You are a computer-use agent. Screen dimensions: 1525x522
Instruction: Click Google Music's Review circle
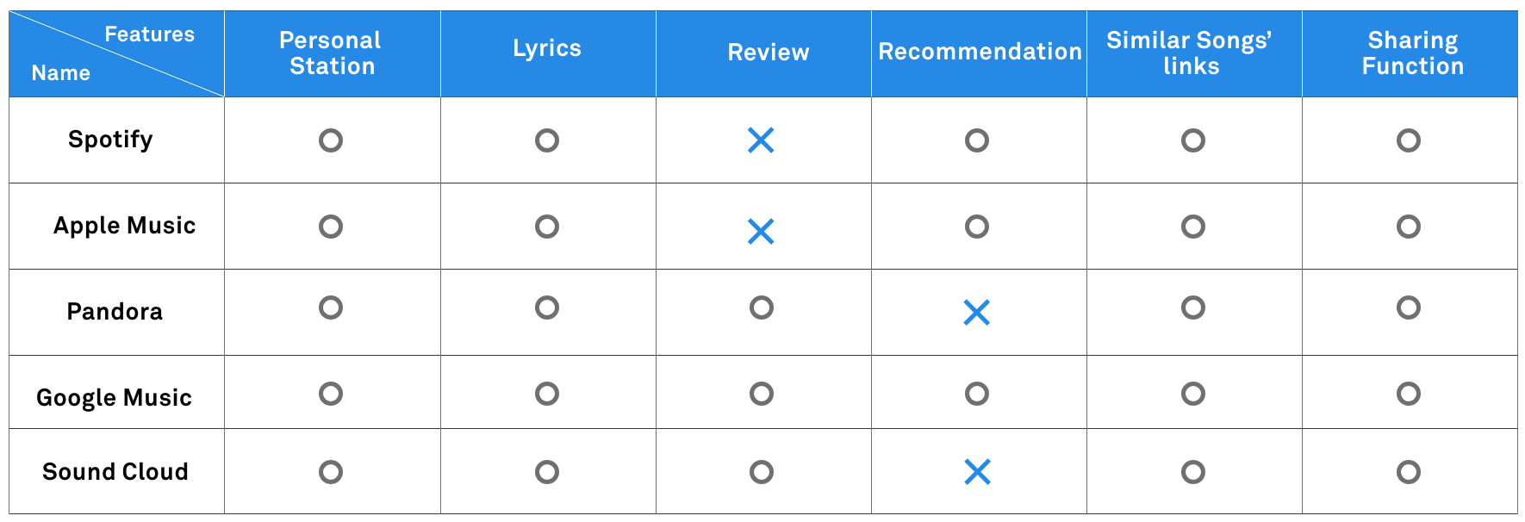point(762,394)
